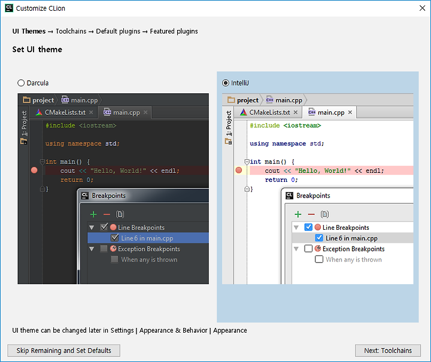
Task: Click Line Breakpoints red icon in IntelliJ preview
Action: pos(318,227)
